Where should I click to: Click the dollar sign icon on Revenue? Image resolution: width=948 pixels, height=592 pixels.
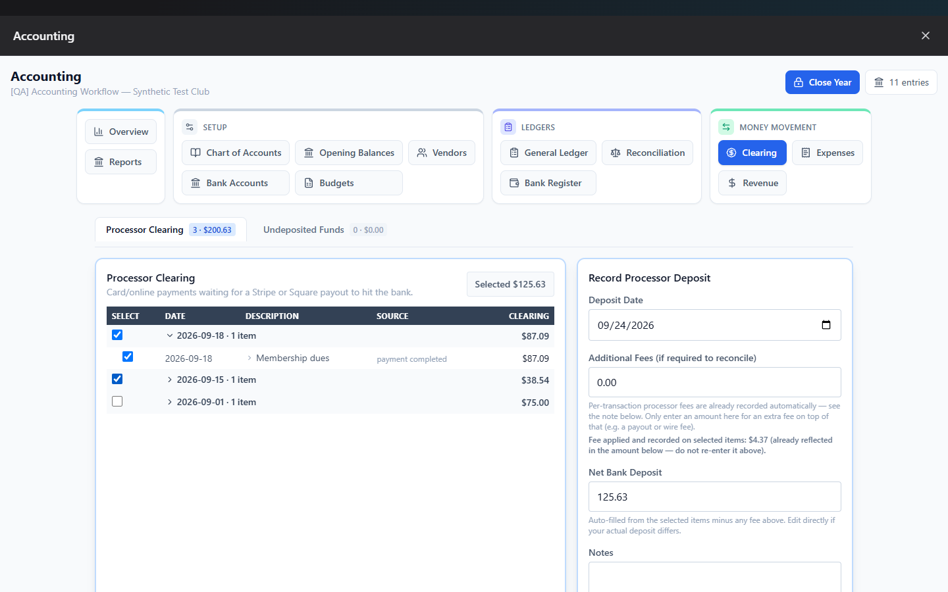coord(732,183)
